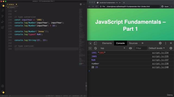Close the JavaScript Fundamentals browser tab
The image size is (174, 97).
(120, 3)
